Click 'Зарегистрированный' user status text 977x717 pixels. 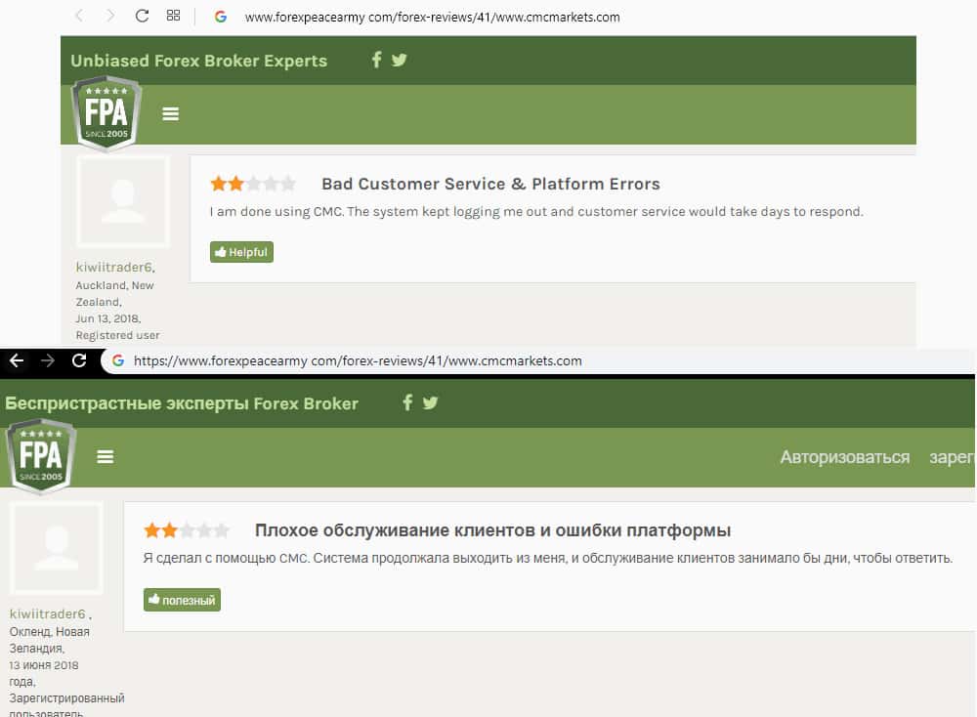click(66, 698)
